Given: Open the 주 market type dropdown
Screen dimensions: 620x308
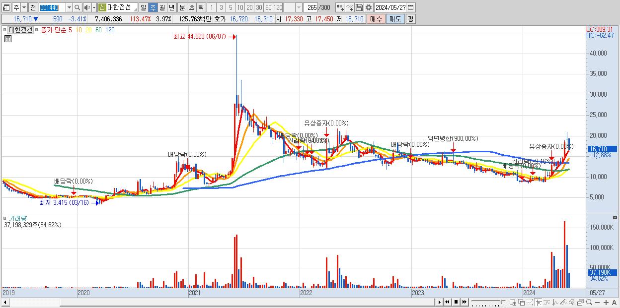Looking at the screenshot, I should tap(24, 7).
